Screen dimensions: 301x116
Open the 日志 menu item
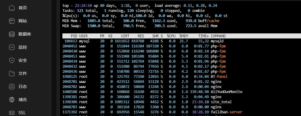(x=23, y=86)
